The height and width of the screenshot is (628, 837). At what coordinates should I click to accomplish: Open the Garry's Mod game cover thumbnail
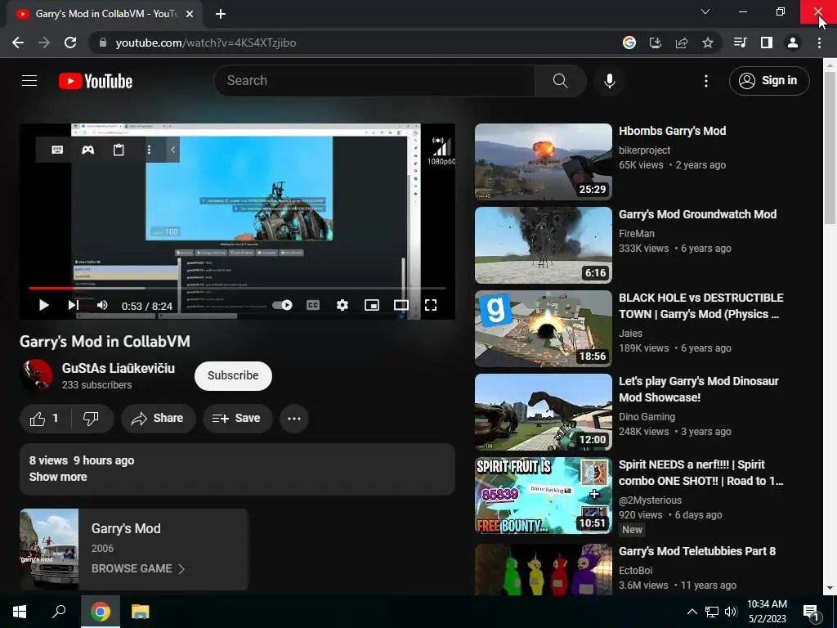(x=49, y=549)
